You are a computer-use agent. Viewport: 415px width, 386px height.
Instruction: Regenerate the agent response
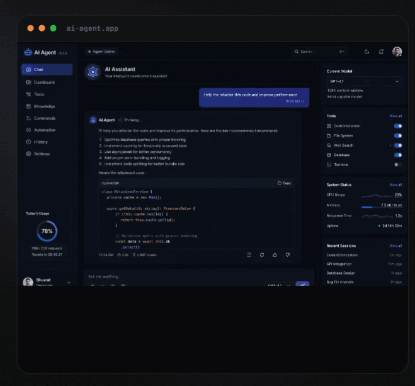262,255
